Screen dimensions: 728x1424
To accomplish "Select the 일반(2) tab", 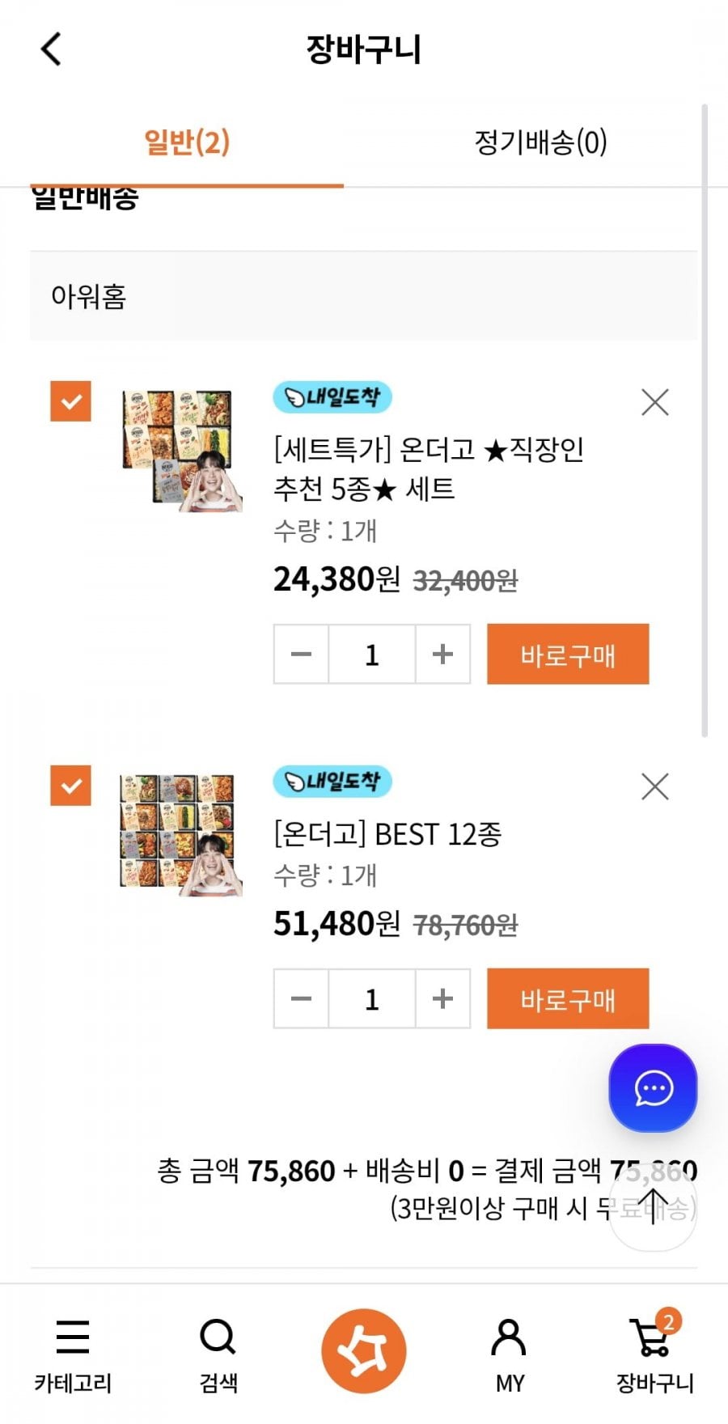I will coord(187,142).
